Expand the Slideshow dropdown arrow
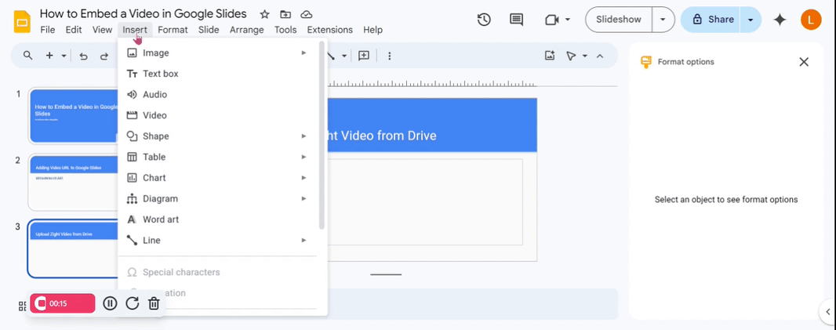 point(663,20)
